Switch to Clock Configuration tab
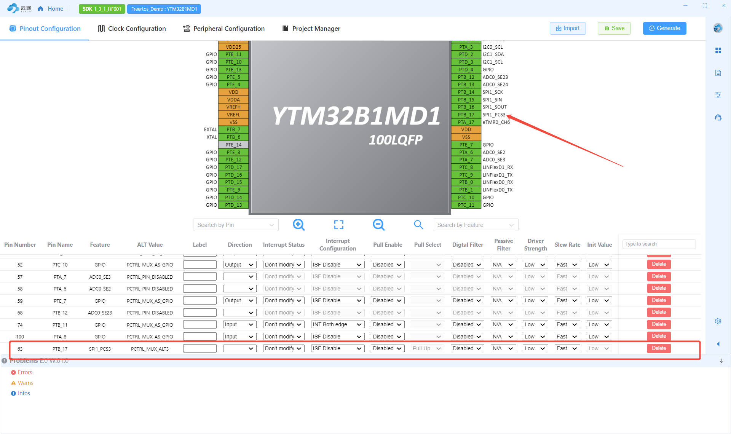731x434 pixels. (x=132, y=29)
